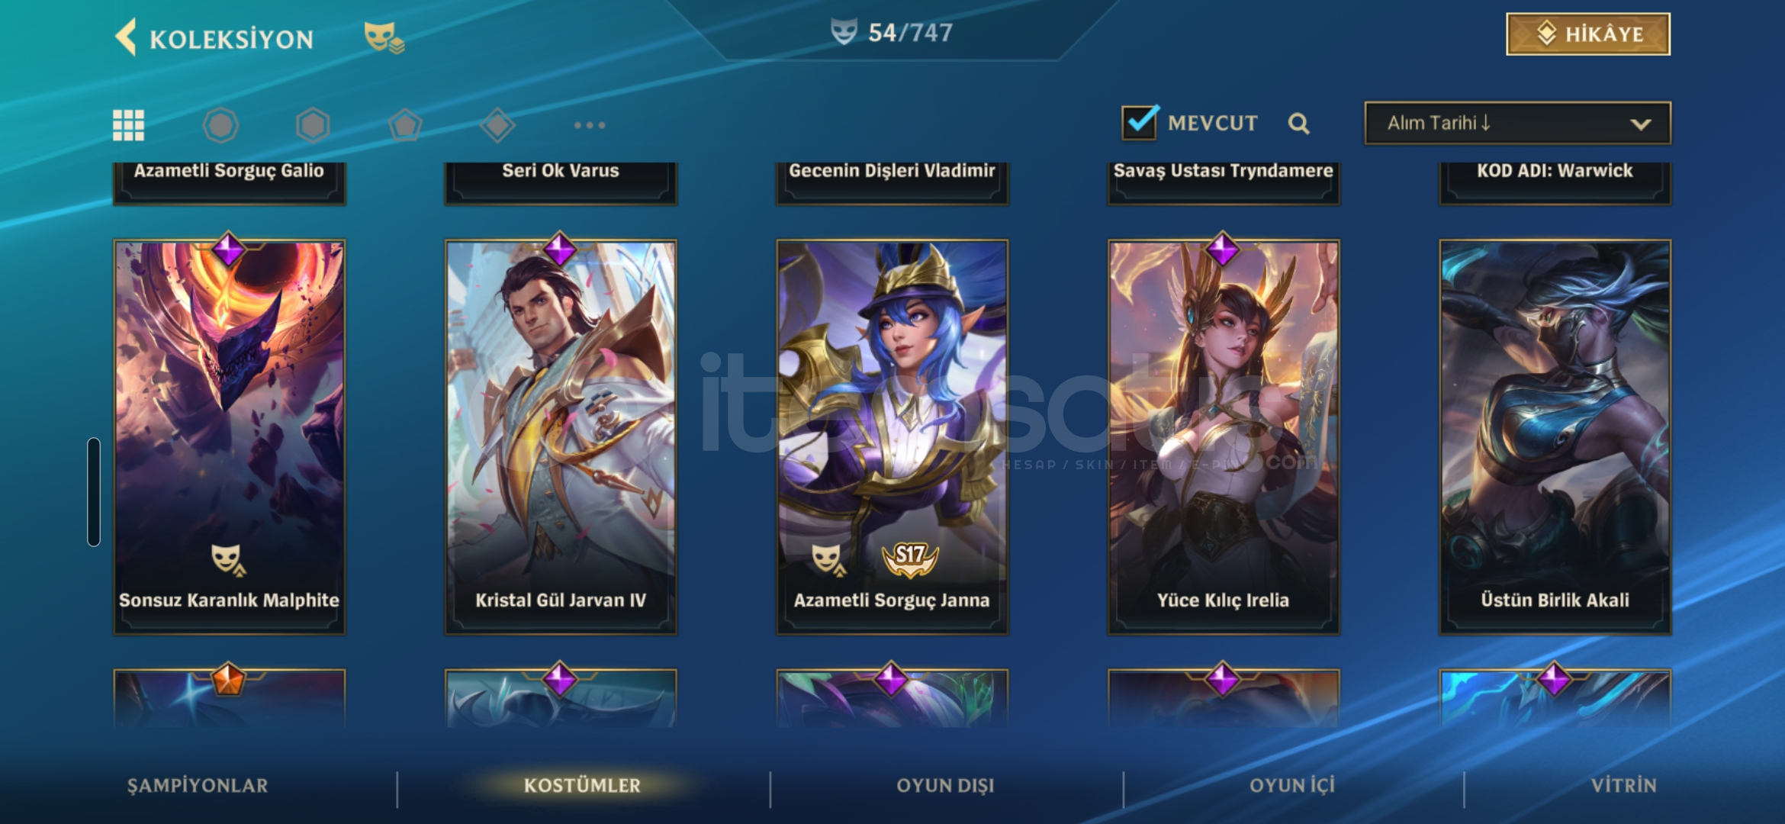This screenshot has width=1785, height=824.
Task: Open the Vitrin tab
Action: coord(1623,786)
